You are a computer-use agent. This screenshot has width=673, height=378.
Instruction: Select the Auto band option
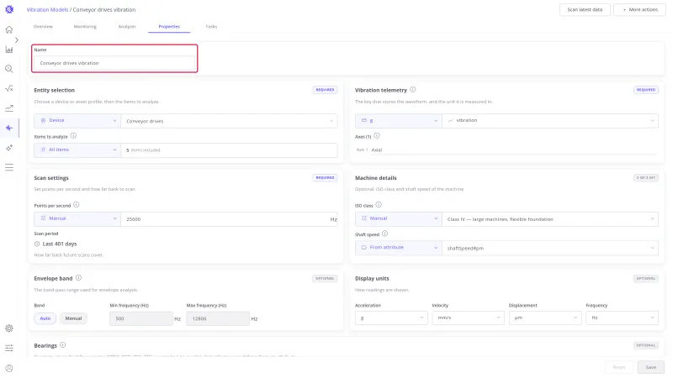coord(45,318)
